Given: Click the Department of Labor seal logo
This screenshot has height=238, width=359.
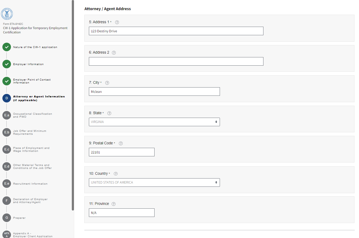Looking at the screenshot, I should tap(7, 14).
